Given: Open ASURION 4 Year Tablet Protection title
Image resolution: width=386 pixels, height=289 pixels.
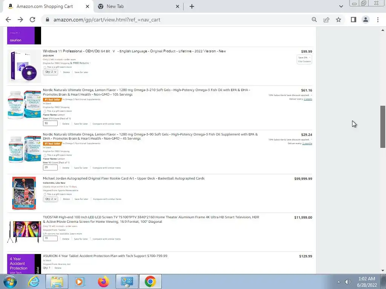Looking at the screenshot, I should pyautogui.click(x=105, y=256).
